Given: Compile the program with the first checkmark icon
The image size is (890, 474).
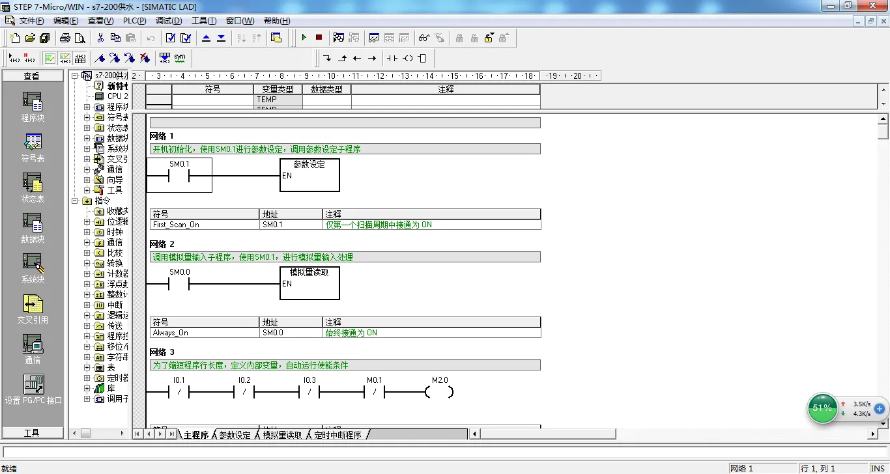Looking at the screenshot, I should (x=171, y=38).
